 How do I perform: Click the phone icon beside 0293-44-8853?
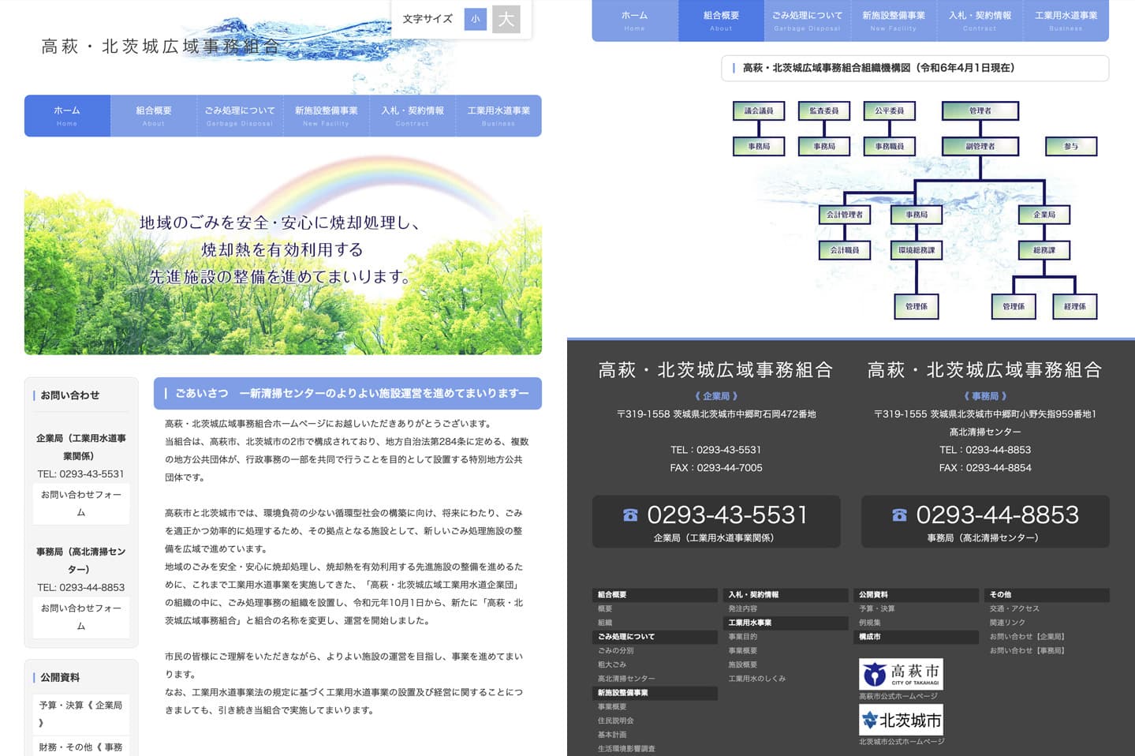click(x=899, y=515)
